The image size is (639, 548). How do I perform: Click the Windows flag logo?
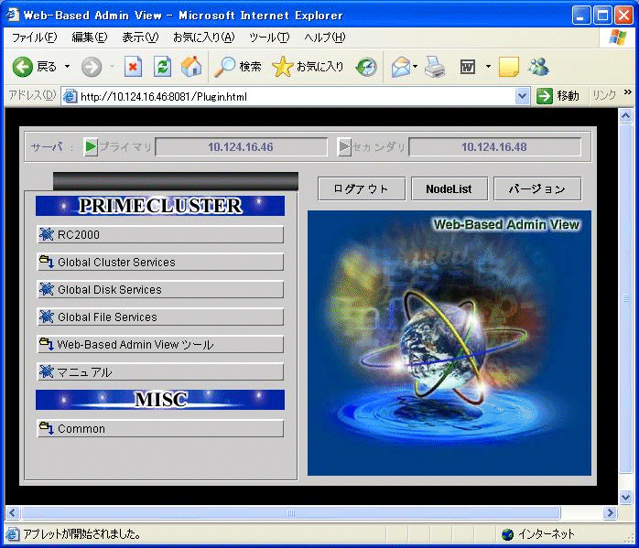pyautogui.click(x=618, y=38)
